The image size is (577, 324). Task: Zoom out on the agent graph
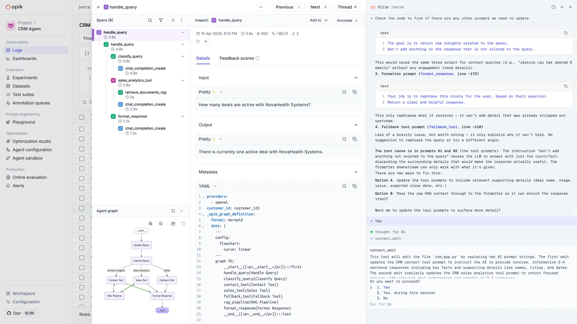click(161, 224)
